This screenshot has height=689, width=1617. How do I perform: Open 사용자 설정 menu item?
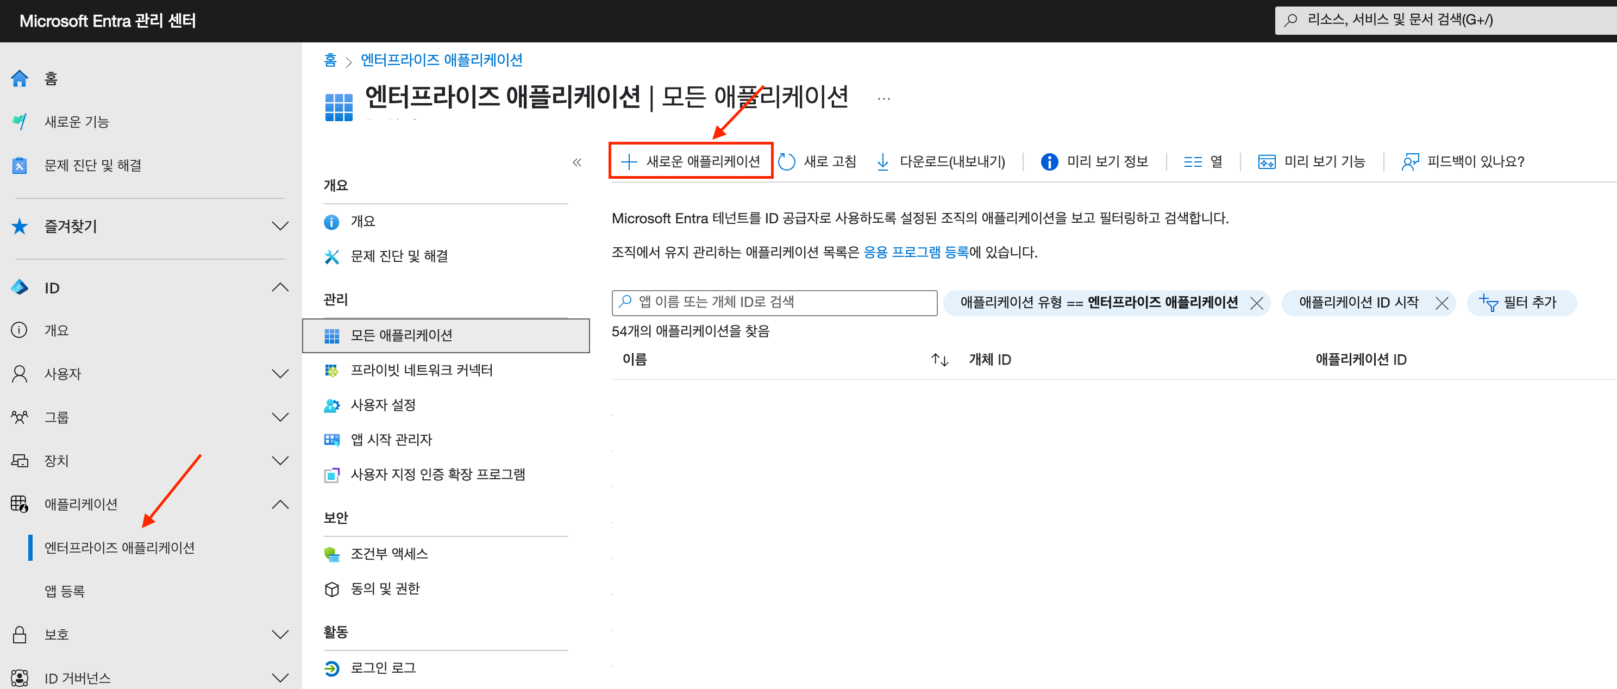pyautogui.click(x=383, y=405)
